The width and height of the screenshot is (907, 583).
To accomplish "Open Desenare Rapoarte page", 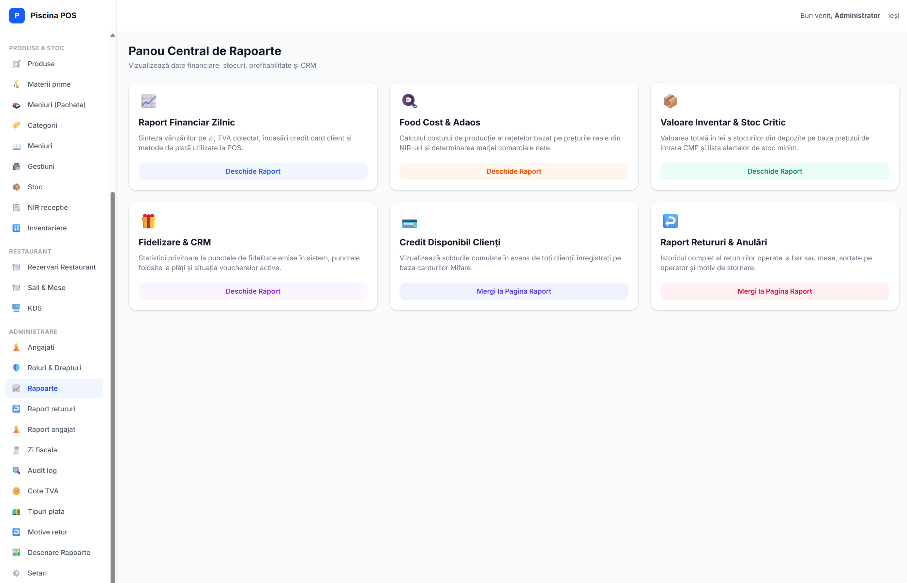I will coord(54,552).
